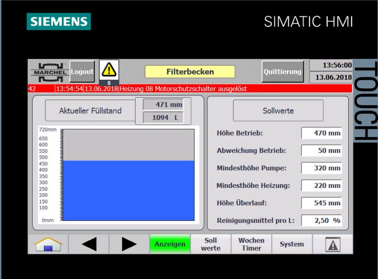This screenshot has width=378, height=279.
Task: Click the Marchel logo
Action: point(50,72)
